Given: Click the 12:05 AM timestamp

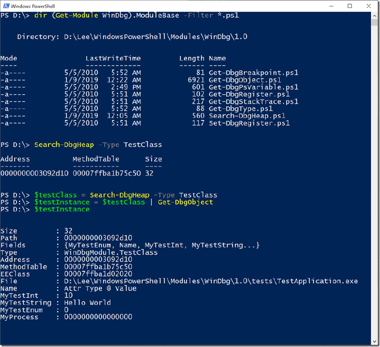Looking at the screenshot, I should click(124, 116).
